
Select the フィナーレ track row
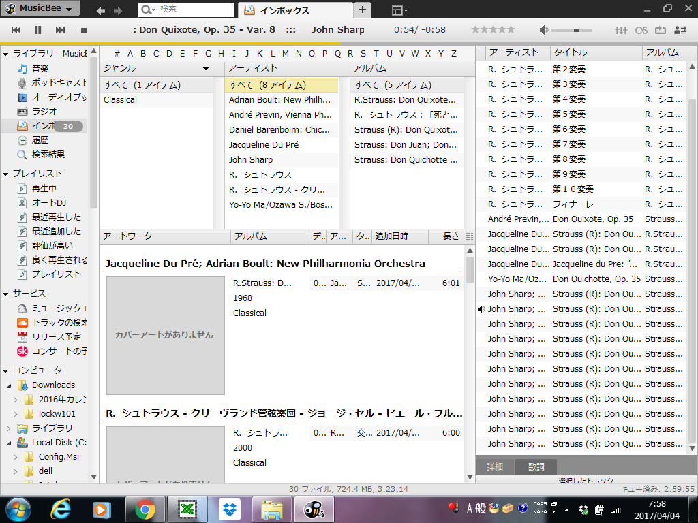coord(581,204)
